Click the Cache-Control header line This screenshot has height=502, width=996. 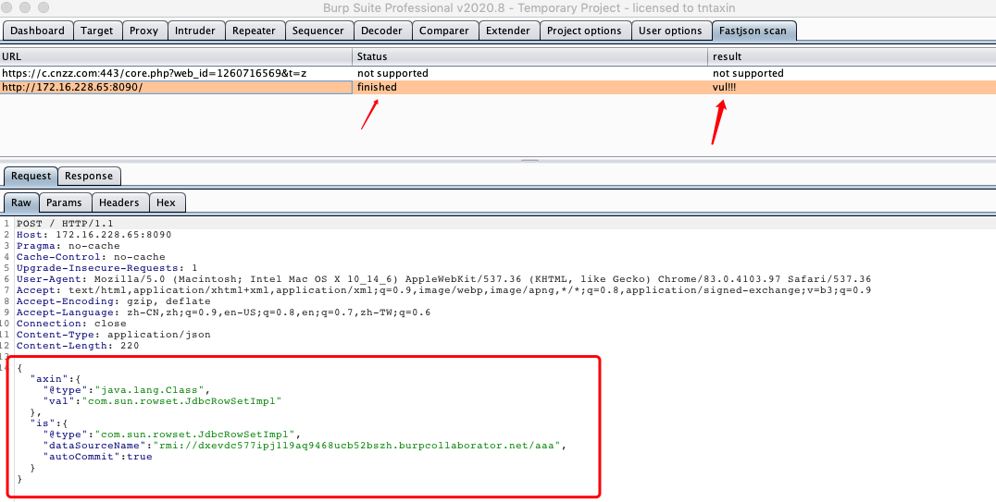pyautogui.click(x=91, y=257)
